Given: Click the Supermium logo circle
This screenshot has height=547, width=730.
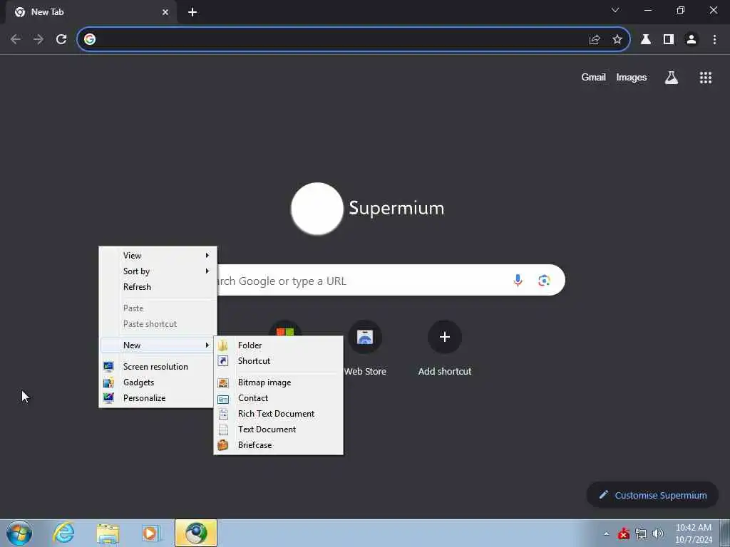Looking at the screenshot, I should [317, 209].
